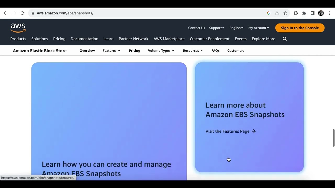The height and width of the screenshot is (188, 335).
Task: Click the browser forward arrow
Action: [x=14, y=13]
